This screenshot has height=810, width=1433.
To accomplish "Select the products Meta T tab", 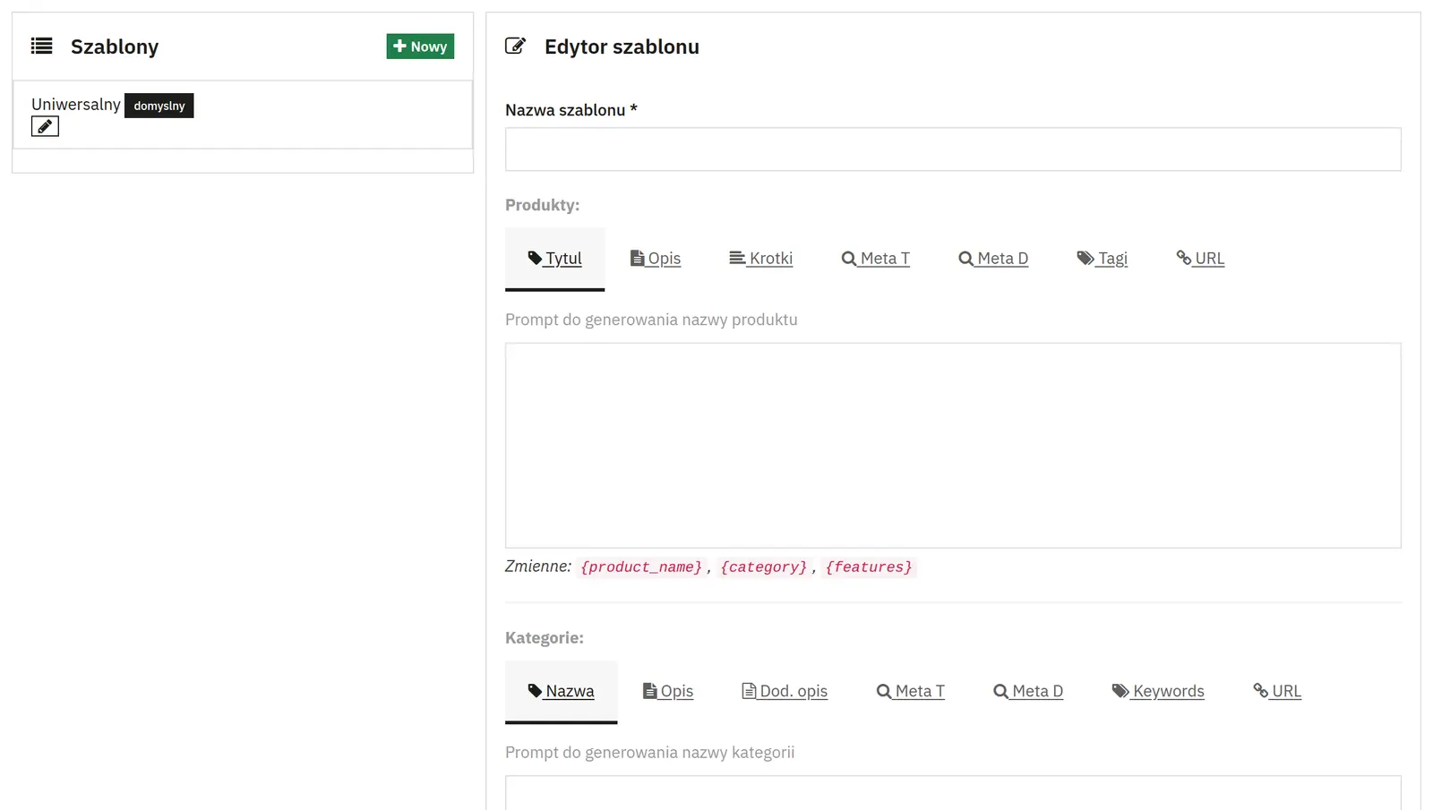I will coord(875,259).
